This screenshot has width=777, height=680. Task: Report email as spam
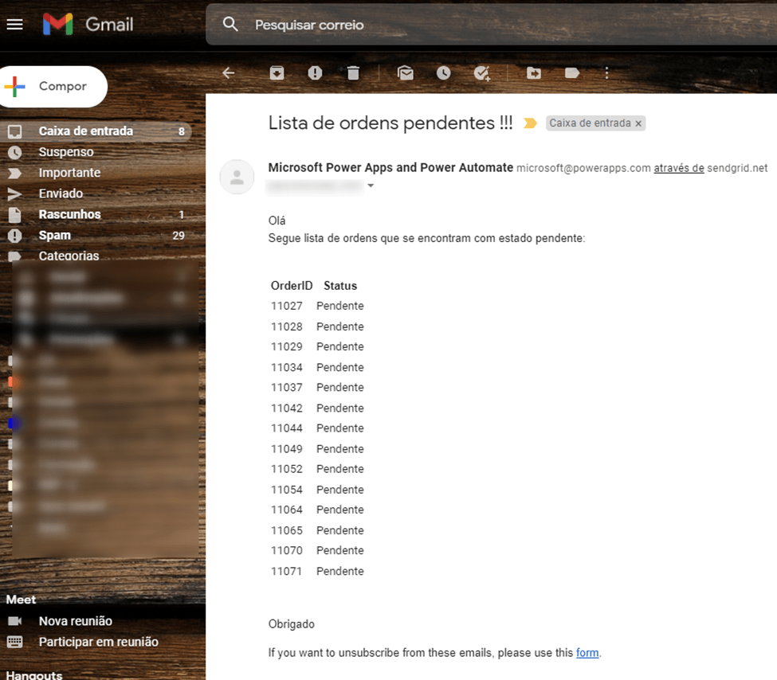(x=315, y=73)
